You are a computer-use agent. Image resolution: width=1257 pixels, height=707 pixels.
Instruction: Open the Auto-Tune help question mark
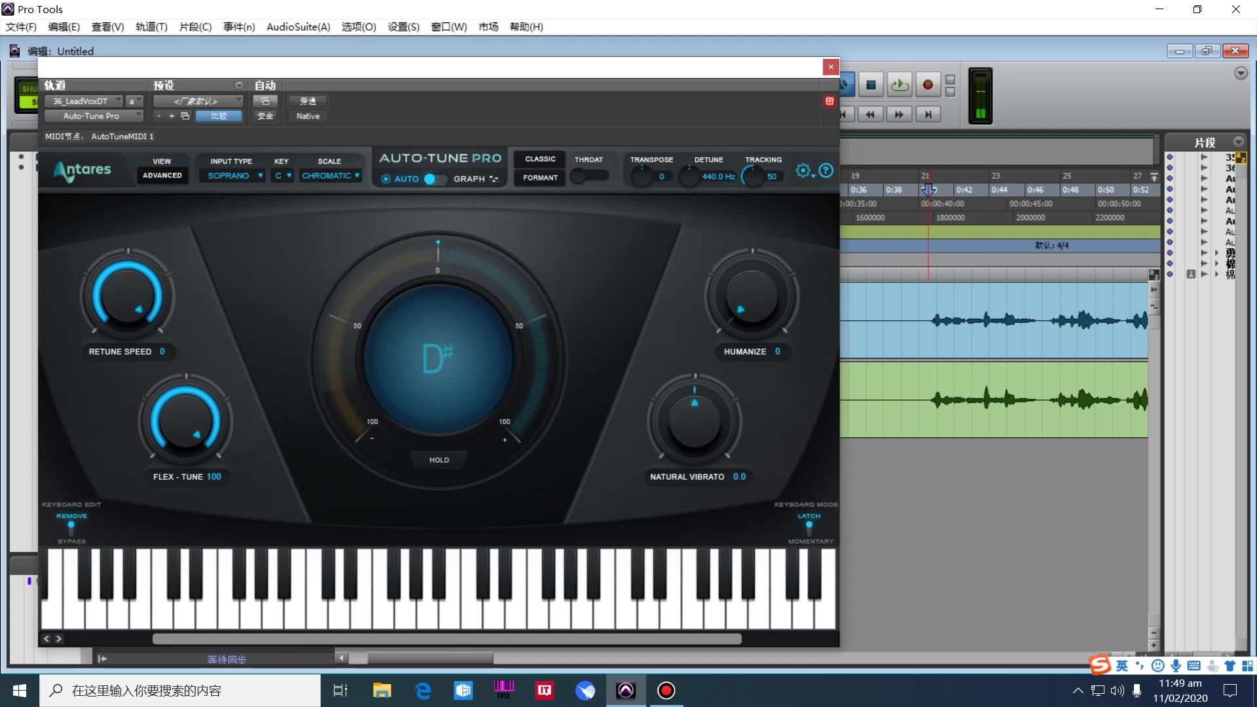coord(826,171)
